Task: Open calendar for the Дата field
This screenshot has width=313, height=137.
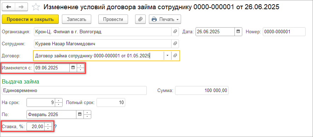Action: click(238, 32)
